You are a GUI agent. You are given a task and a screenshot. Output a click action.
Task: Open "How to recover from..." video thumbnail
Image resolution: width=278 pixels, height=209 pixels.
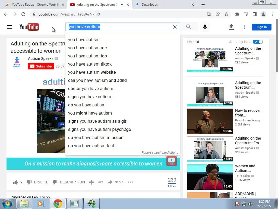[x=210, y=121]
